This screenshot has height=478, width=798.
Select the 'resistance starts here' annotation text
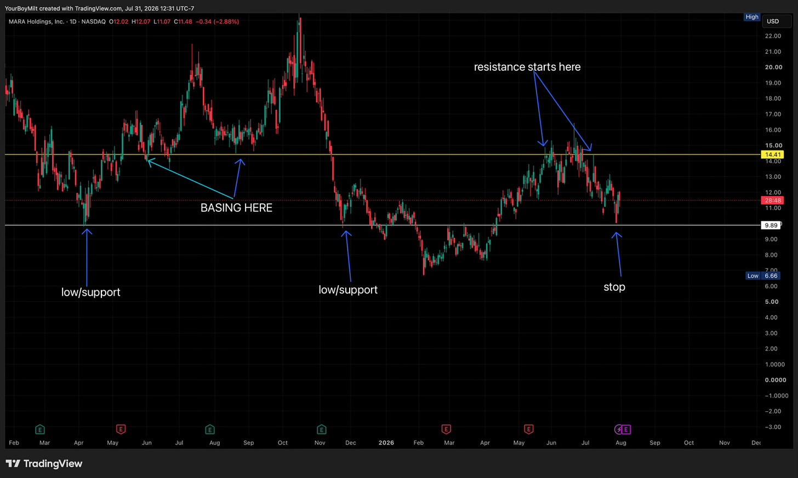[x=527, y=67]
